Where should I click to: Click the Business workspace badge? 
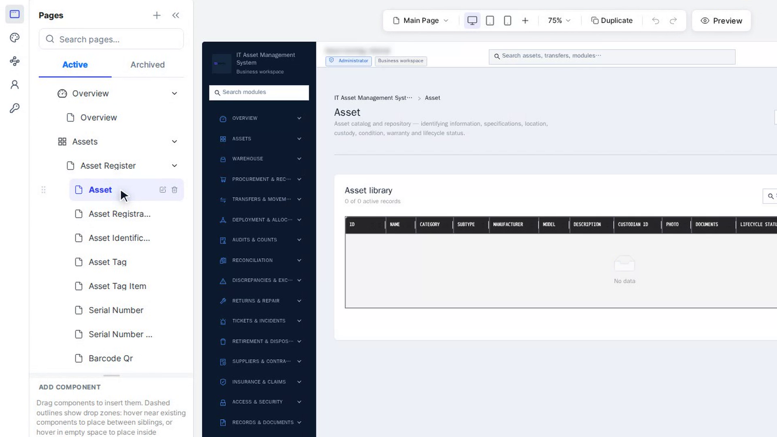click(401, 61)
